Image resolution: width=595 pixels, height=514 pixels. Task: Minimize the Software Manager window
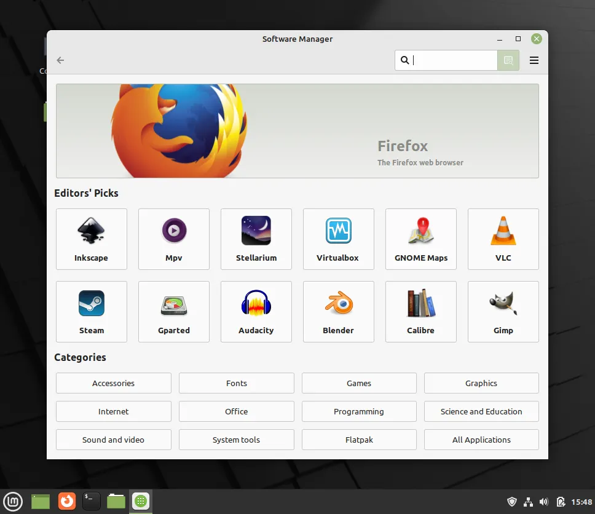pos(500,39)
